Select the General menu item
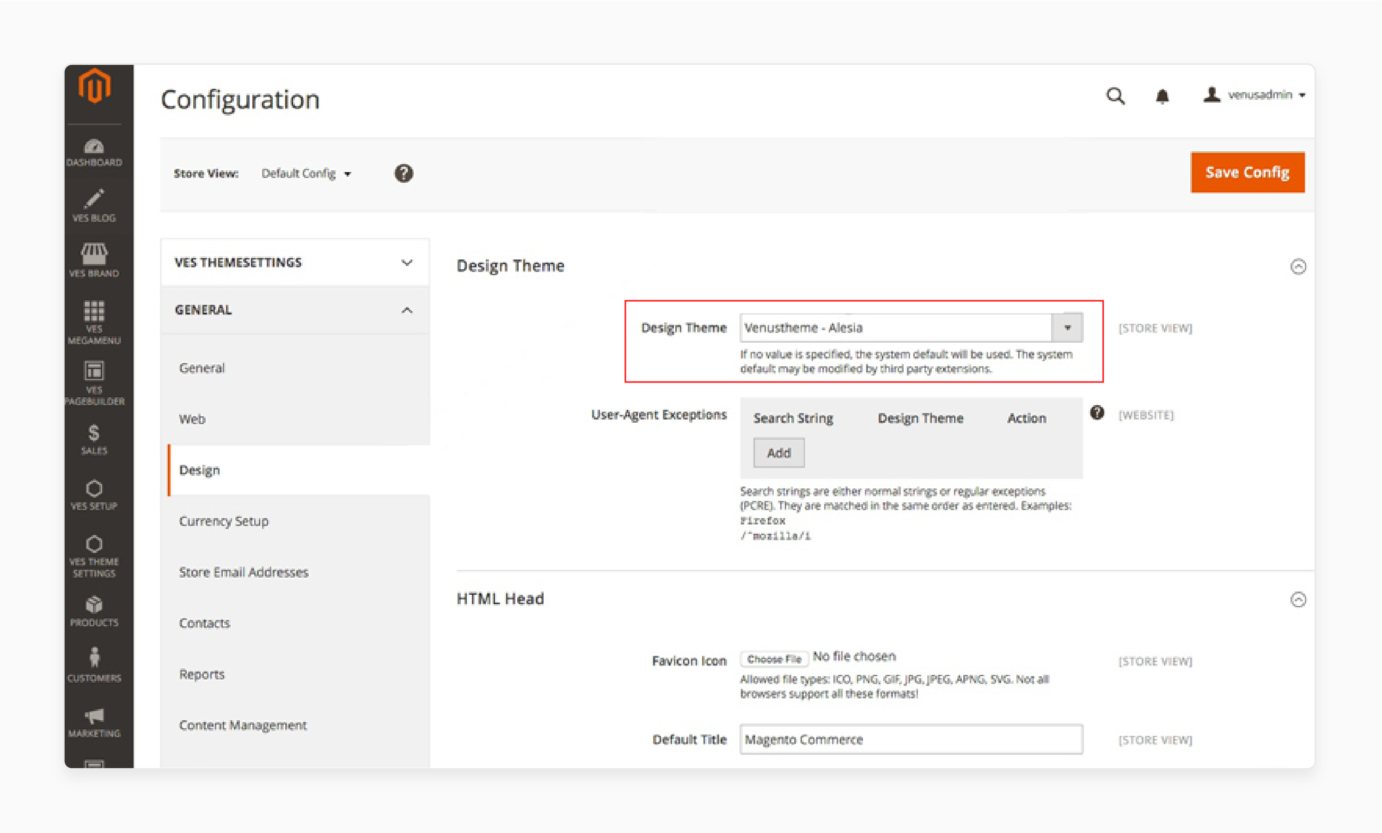The width and height of the screenshot is (1382, 833). [x=202, y=368]
